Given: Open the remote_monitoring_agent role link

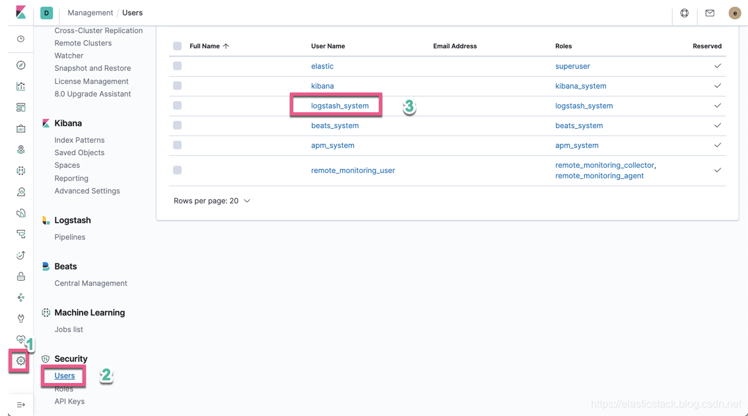Looking at the screenshot, I should [599, 176].
